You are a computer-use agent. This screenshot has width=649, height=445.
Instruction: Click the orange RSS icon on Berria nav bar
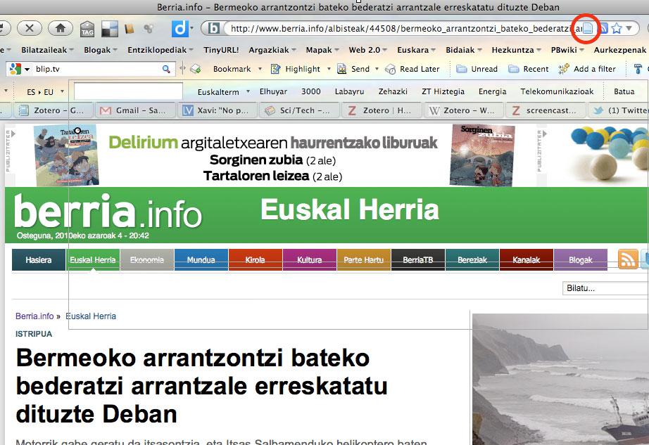[x=627, y=259]
